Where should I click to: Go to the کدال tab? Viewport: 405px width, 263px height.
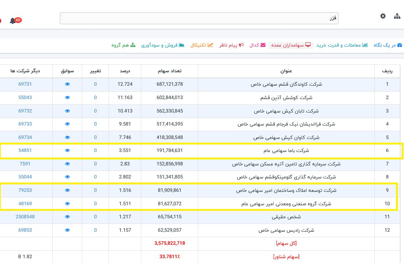tap(257, 45)
